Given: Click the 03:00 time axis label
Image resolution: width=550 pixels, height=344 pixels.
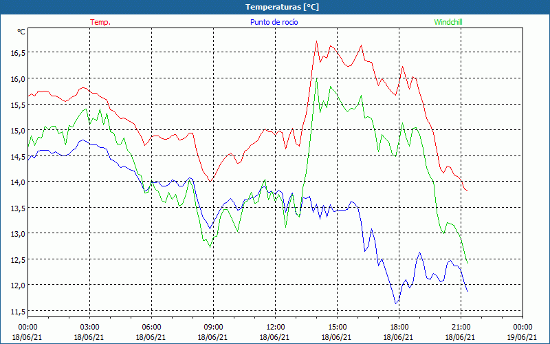Looking at the screenshot, I should (x=89, y=327).
